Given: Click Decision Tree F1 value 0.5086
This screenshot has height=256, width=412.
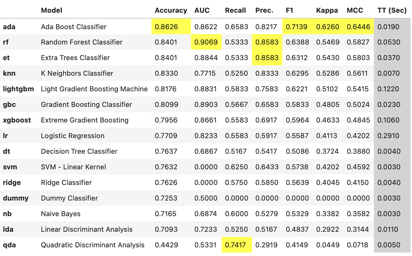Looking at the screenshot, I should tap(297, 151).
